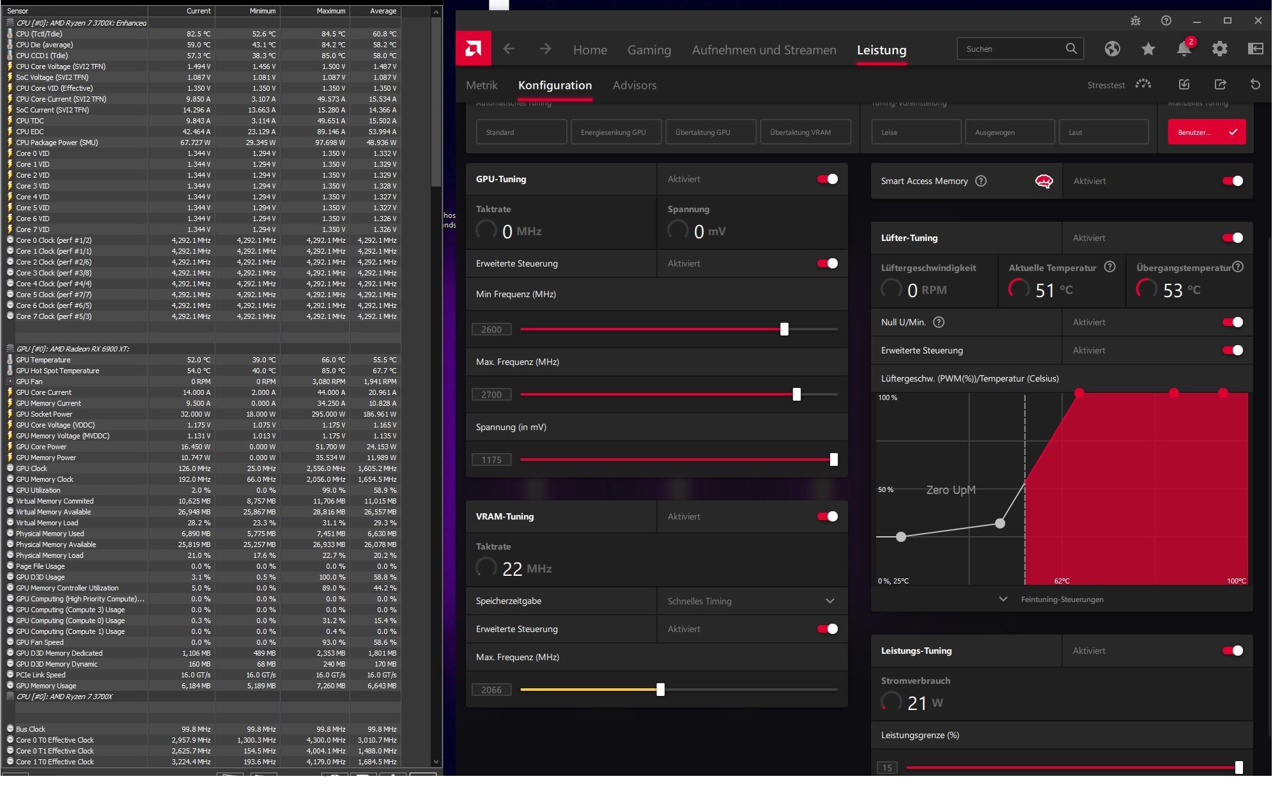Open Speicherzeitgabe Schnelles Timing dropdown
1273x795 pixels.
[752, 601]
